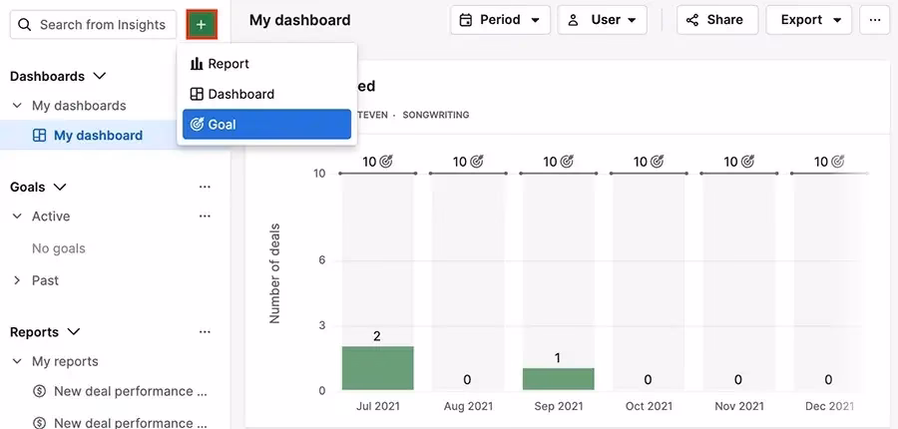Screen dimensions: 898x429
Task: Open the dashboard more options ellipsis
Action: (x=875, y=20)
